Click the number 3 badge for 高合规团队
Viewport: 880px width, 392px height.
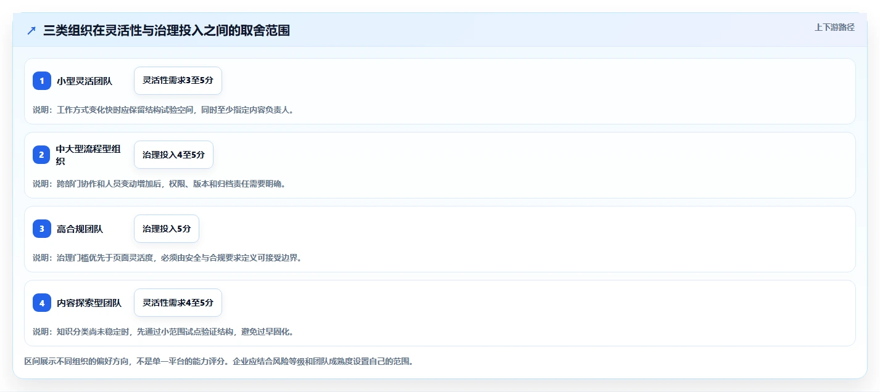point(42,229)
